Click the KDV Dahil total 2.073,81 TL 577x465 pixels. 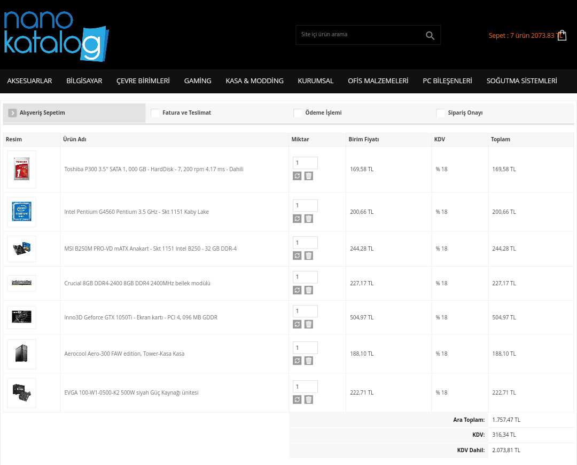(x=506, y=450)
